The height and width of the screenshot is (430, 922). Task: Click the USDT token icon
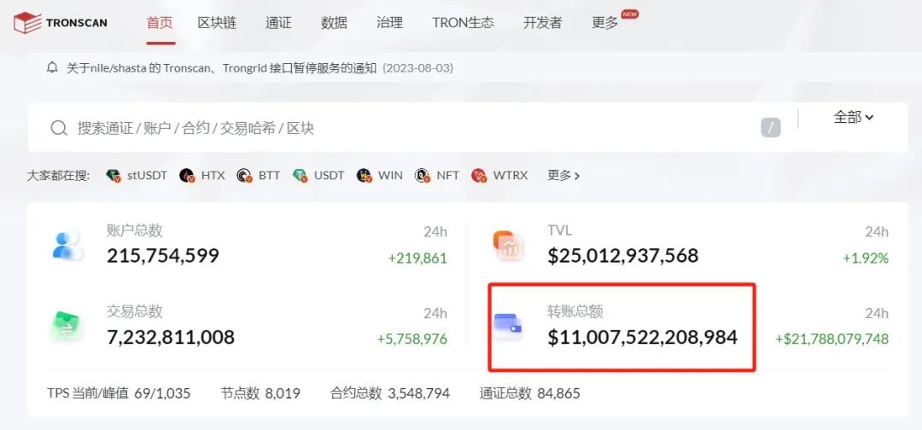click(x=300, y=175)
